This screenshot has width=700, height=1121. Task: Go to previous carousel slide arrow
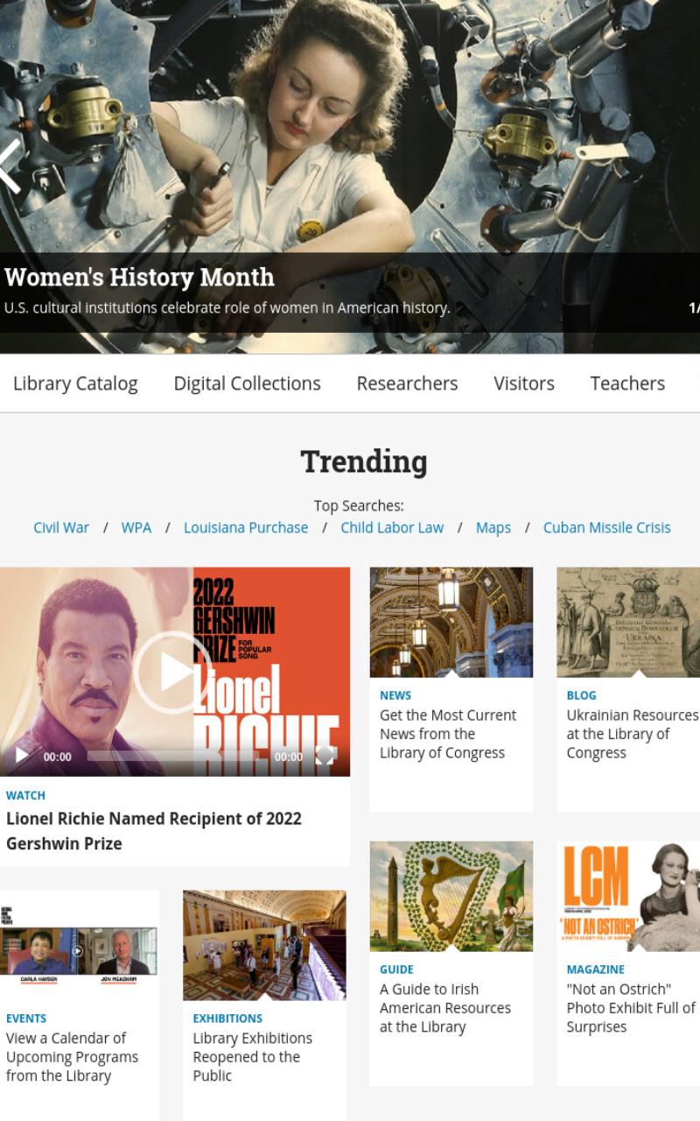9,166
